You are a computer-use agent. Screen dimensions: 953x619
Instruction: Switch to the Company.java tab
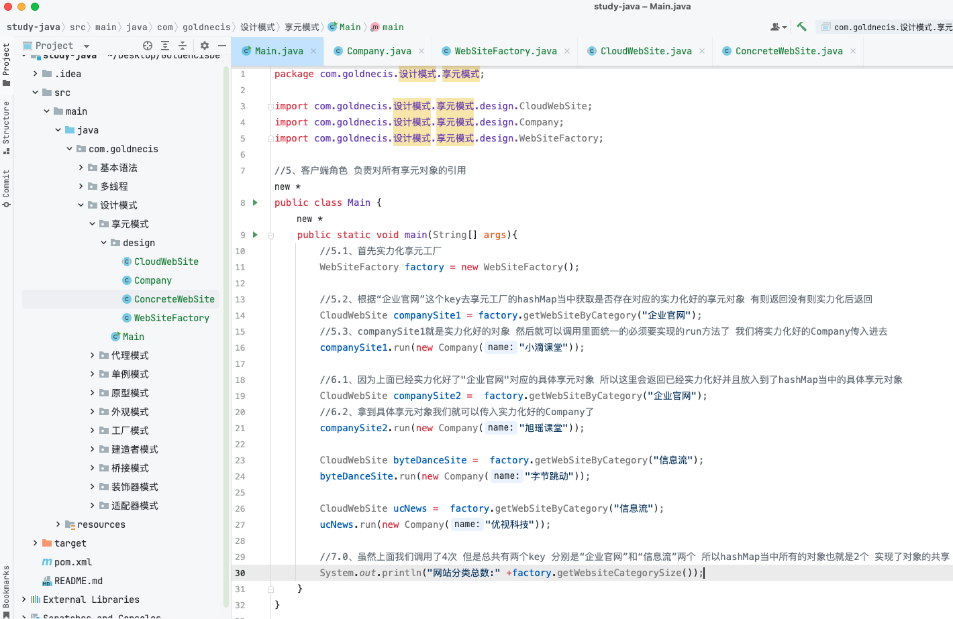pos(379,51)
